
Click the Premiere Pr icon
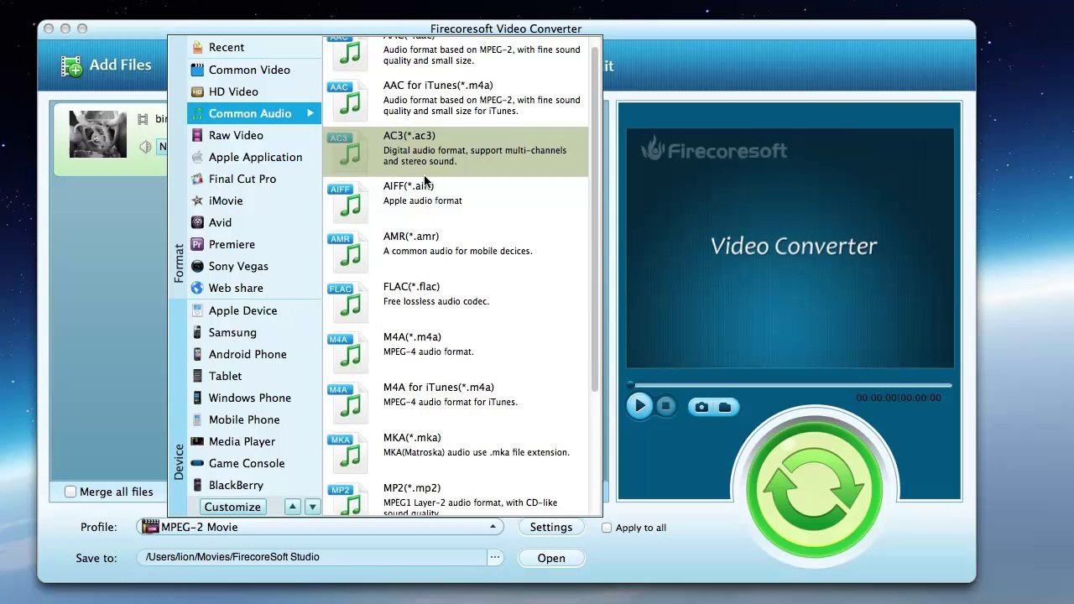point(197,244)
